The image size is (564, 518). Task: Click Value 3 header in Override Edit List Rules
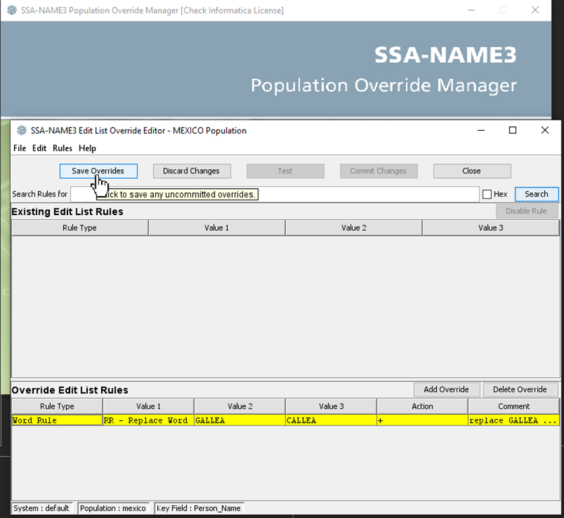click(331, 407)
